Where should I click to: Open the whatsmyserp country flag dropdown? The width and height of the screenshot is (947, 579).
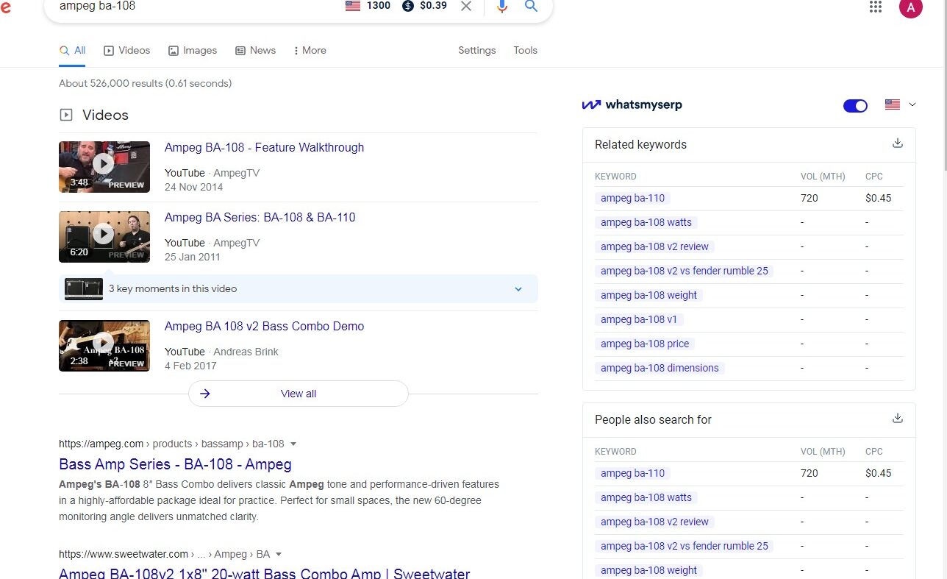pos(901,104)
